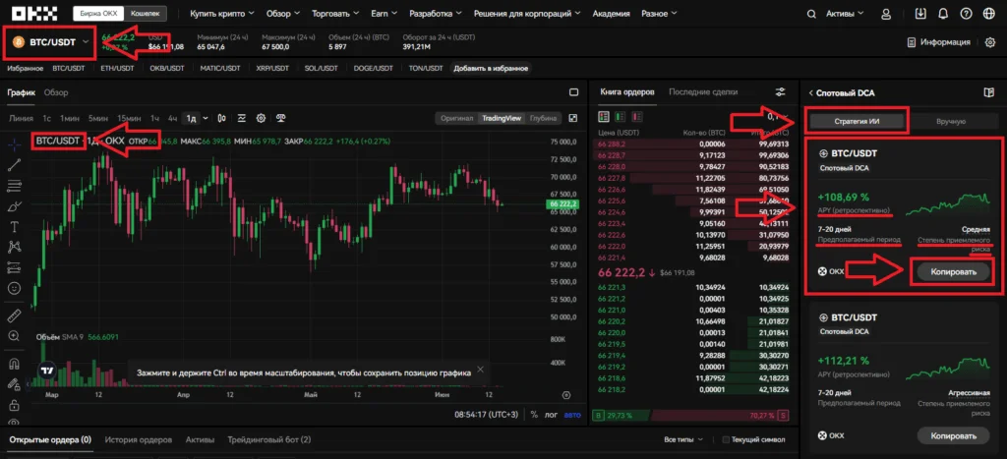Viewport: 1007px width, 459px height.
Task: Open the help question mark icon
Action: [x=966, y=14]
